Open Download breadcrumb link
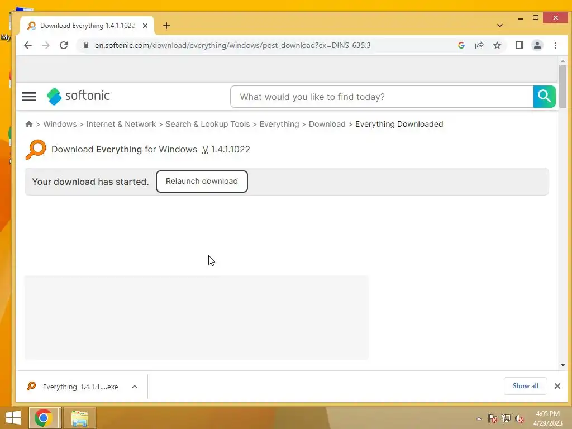572x429 pixels. point(327,124)
